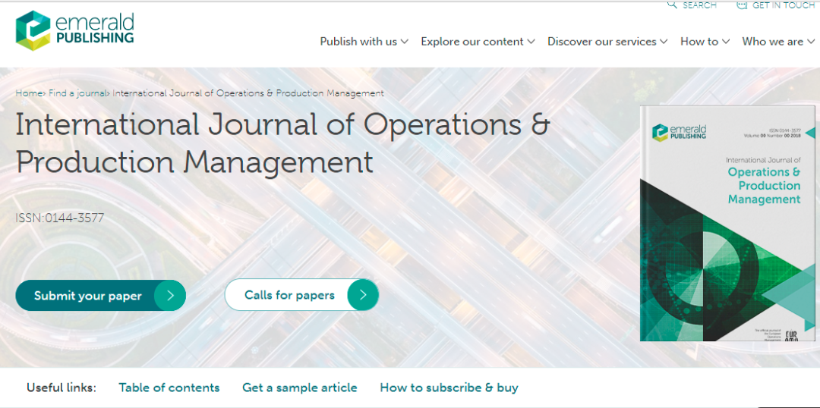Go to Home breadcrumb link
This screenshot has width=820, height=408.
(x=28, y=93)
